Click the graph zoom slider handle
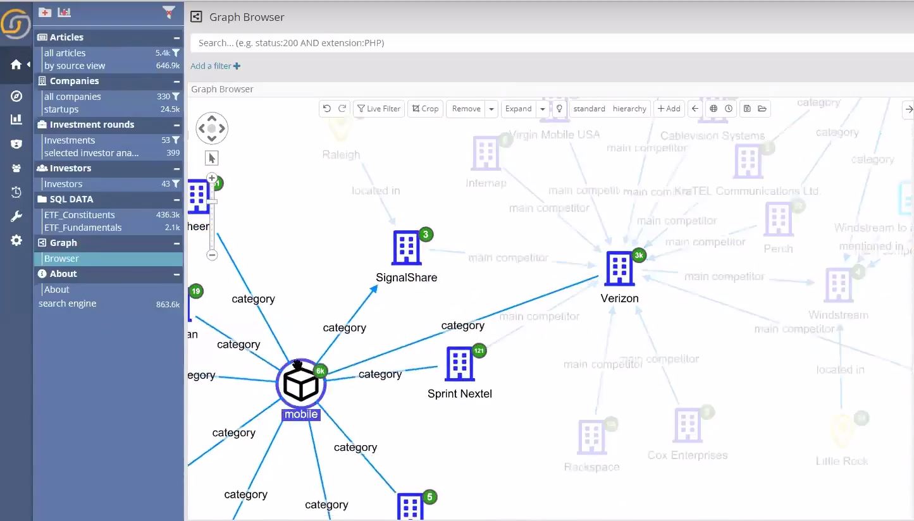 (212, 202)
